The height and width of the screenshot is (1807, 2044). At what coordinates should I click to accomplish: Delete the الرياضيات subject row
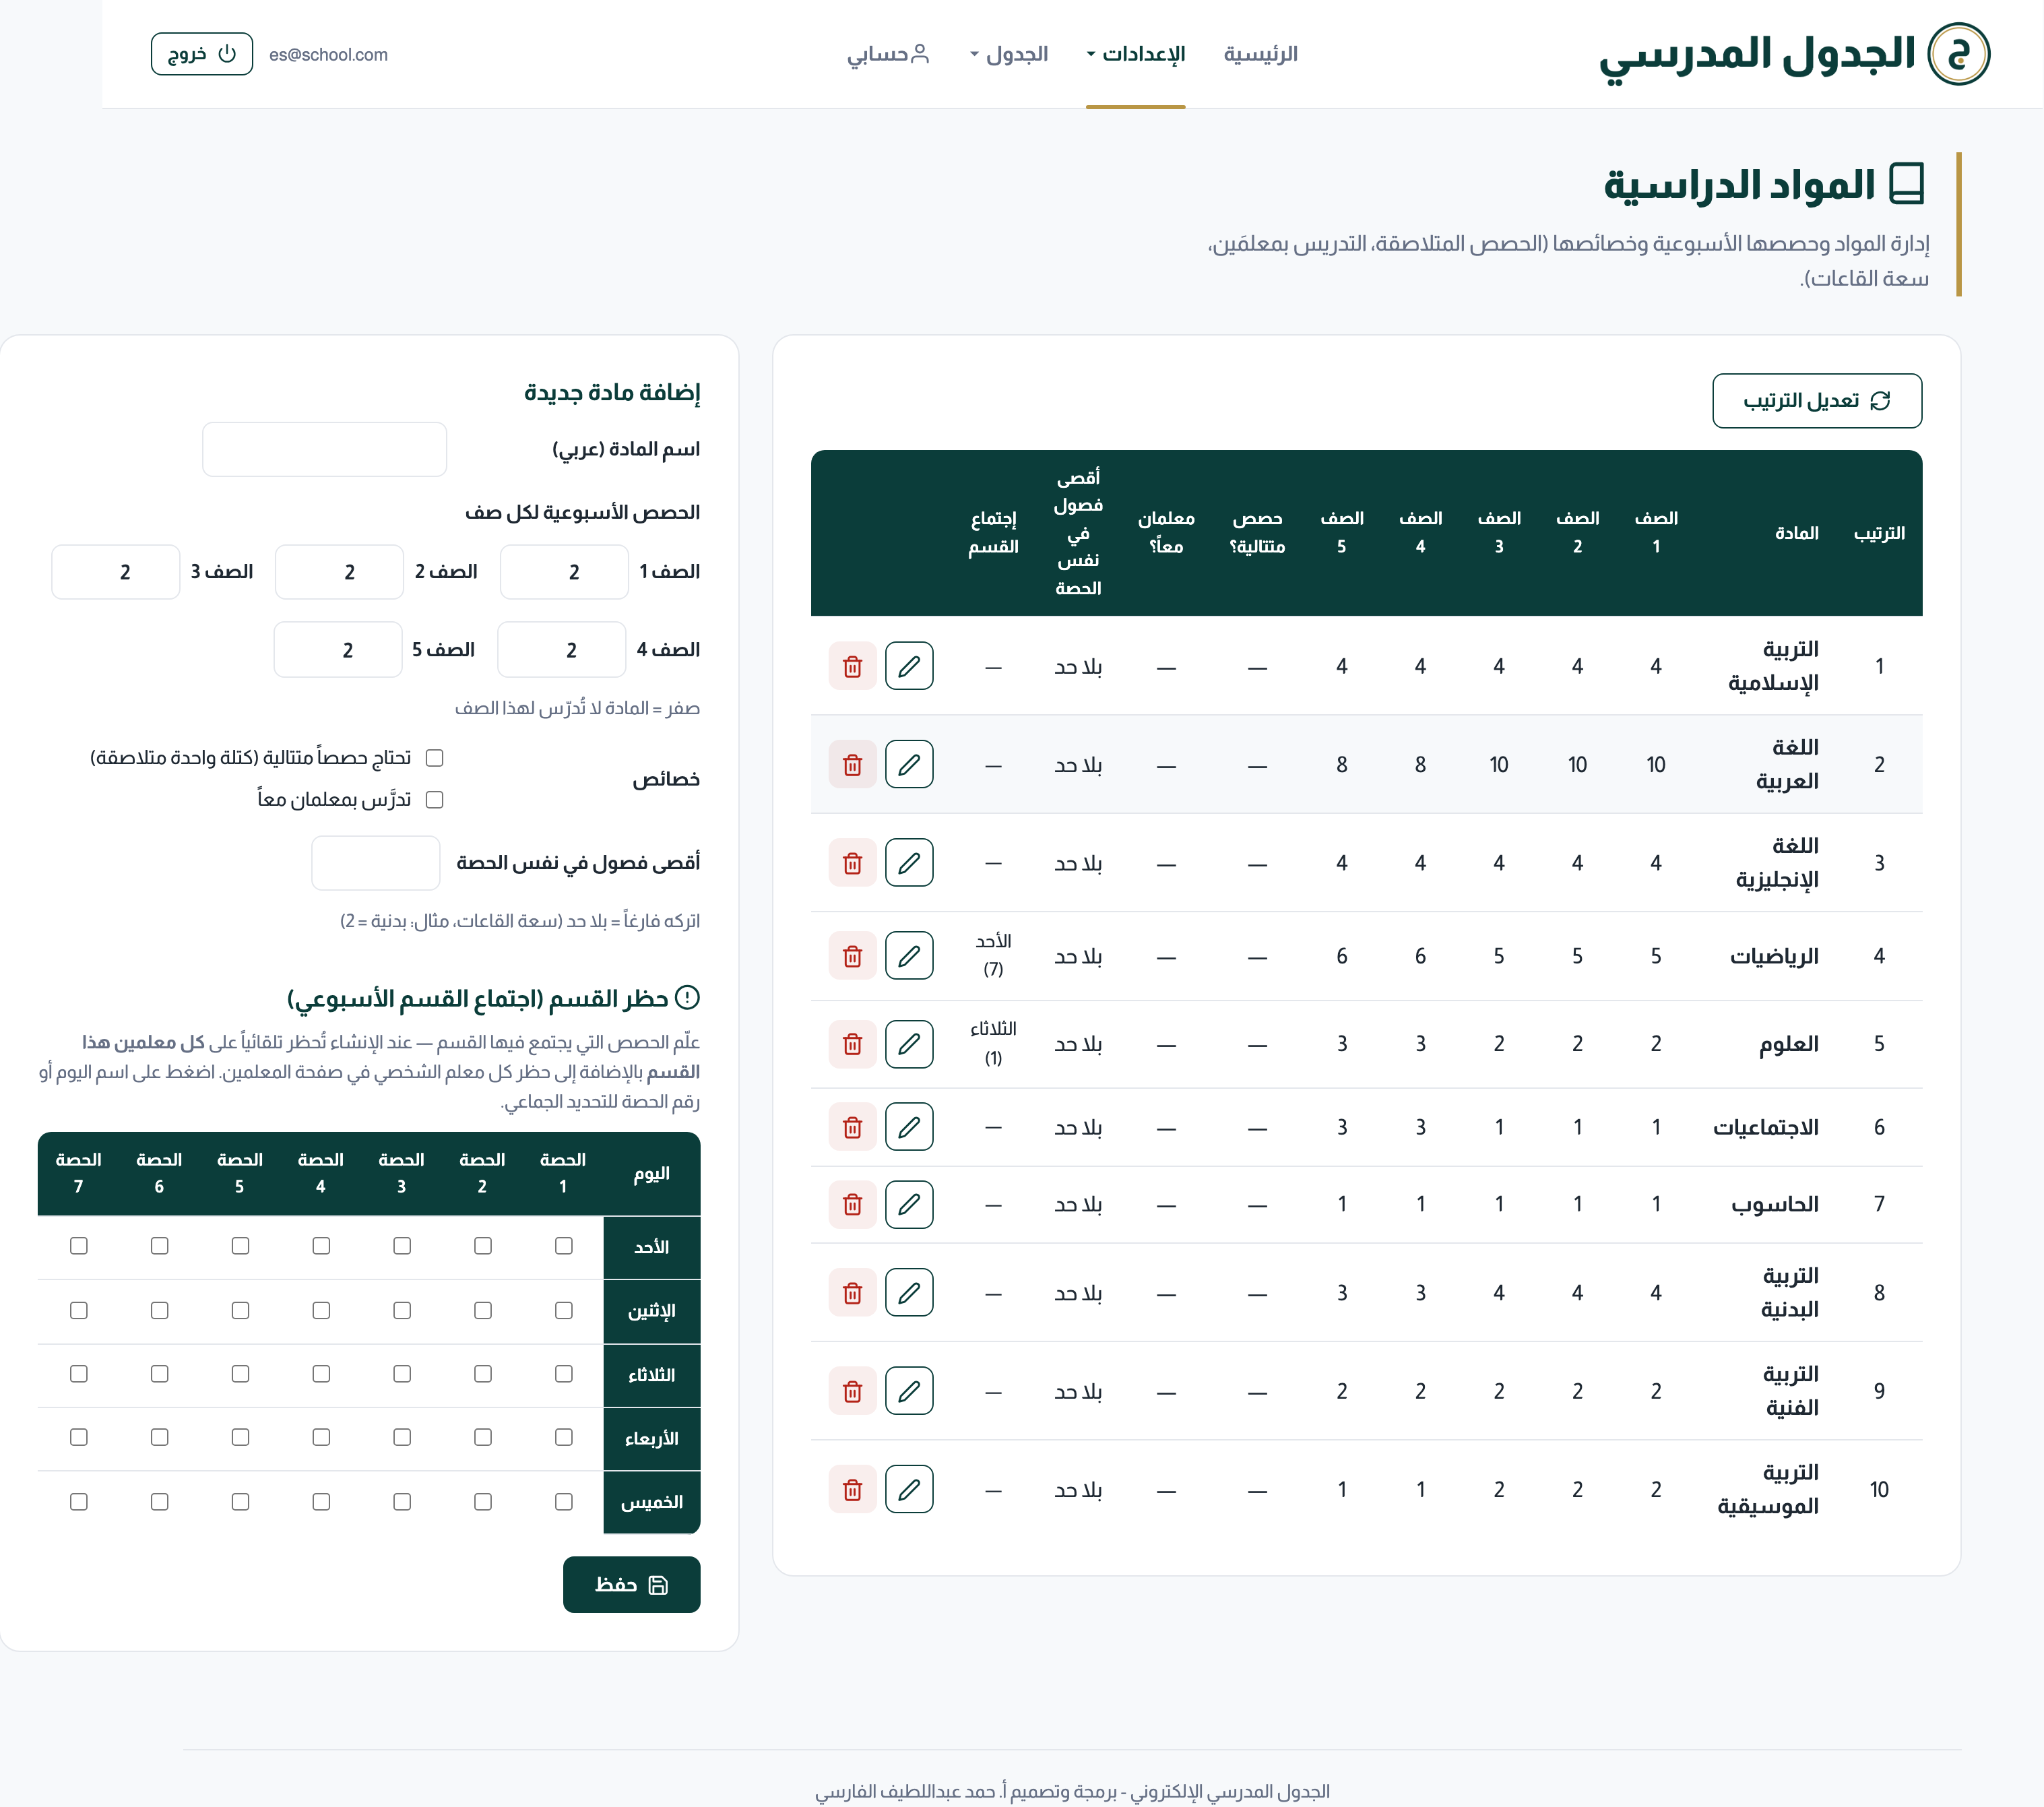coord(853,956)
